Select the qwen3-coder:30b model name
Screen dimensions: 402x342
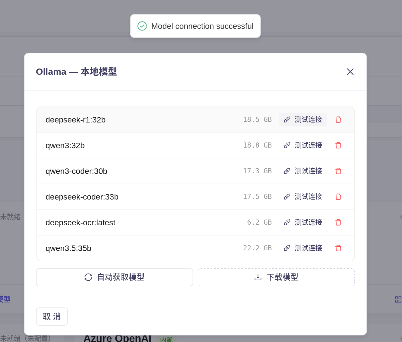point(77,171)
